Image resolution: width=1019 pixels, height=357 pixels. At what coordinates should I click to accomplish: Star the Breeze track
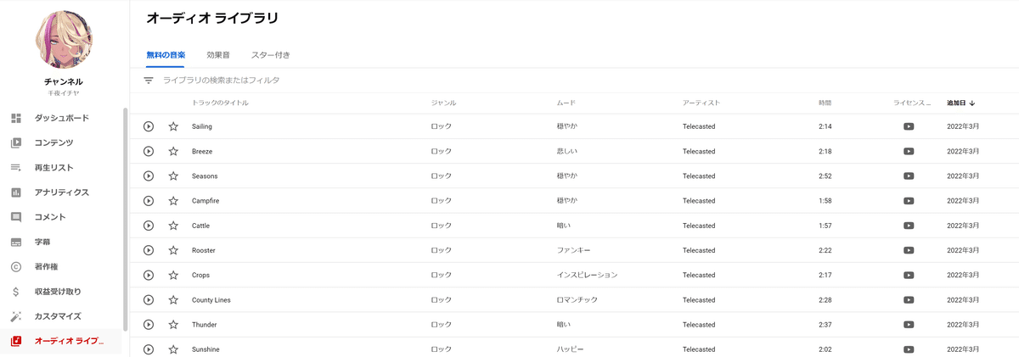tap(173, 151)
